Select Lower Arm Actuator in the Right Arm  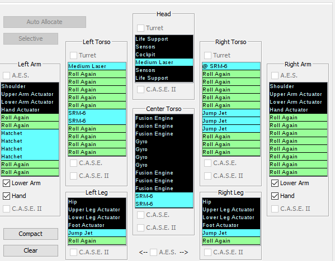click(x=298, y=102)
